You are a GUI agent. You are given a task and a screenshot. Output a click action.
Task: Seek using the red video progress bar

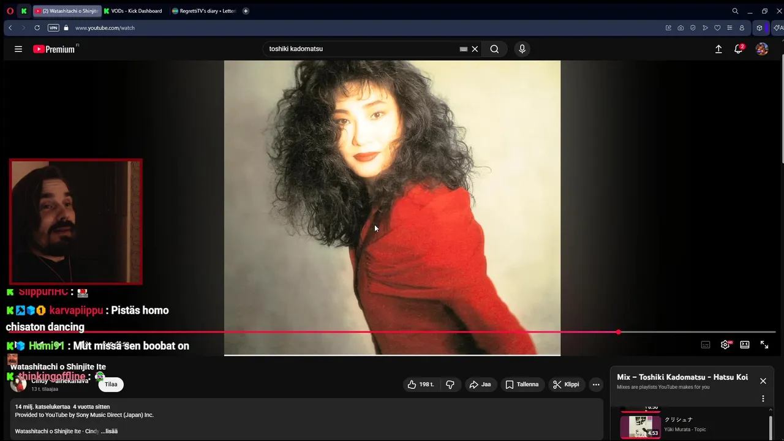[392, 332]
